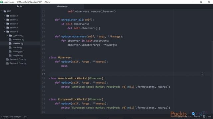Select Section 2 Code.zip label
Image resolution: width=213 pixels, height=119 pixels.
[18, 63]
